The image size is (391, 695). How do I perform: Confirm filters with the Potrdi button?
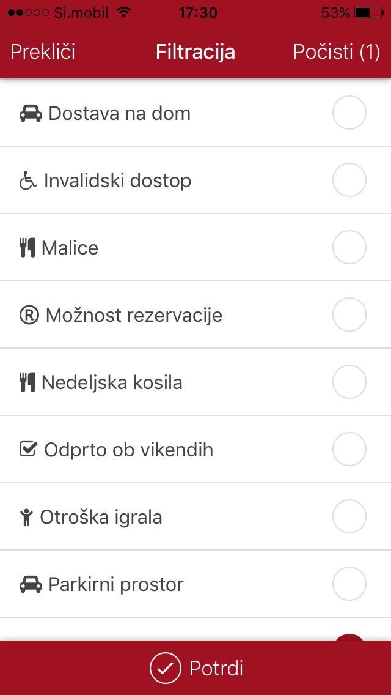(x=195, y=668)
